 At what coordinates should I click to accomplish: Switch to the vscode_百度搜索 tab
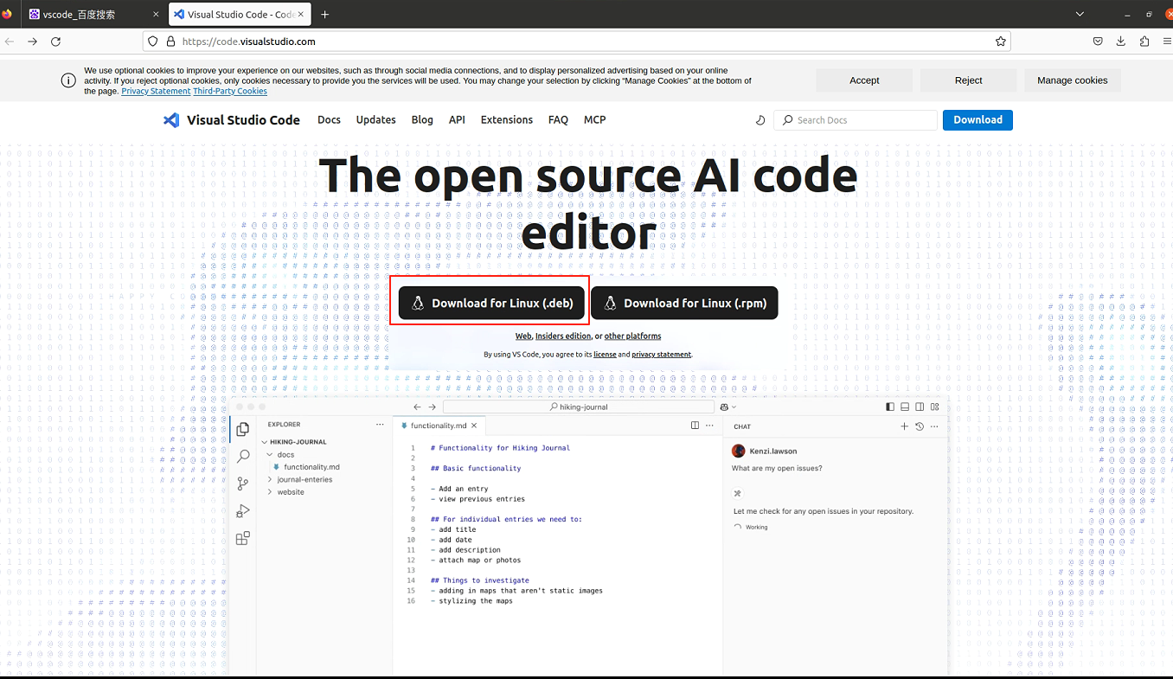pyautogui.click(x=94, y=15)
